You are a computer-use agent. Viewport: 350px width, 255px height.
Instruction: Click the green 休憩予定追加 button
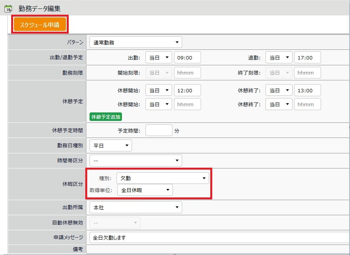click(x=106, y=117)
